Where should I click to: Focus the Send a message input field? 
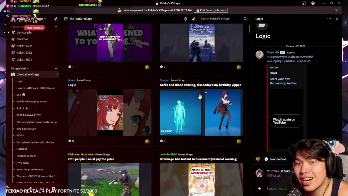pos(277,188)
